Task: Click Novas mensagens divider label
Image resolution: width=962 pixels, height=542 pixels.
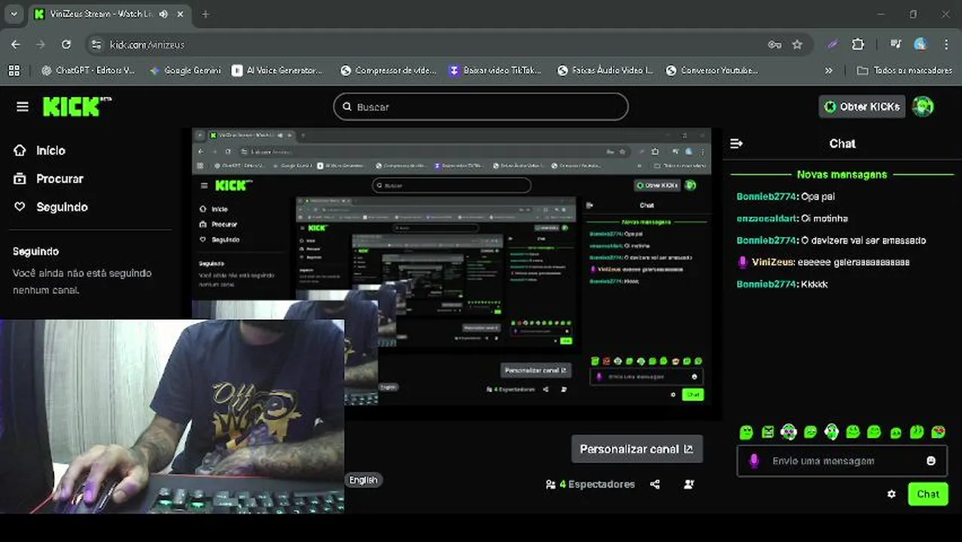Action: pyautogui.click(x=842, y=175)
